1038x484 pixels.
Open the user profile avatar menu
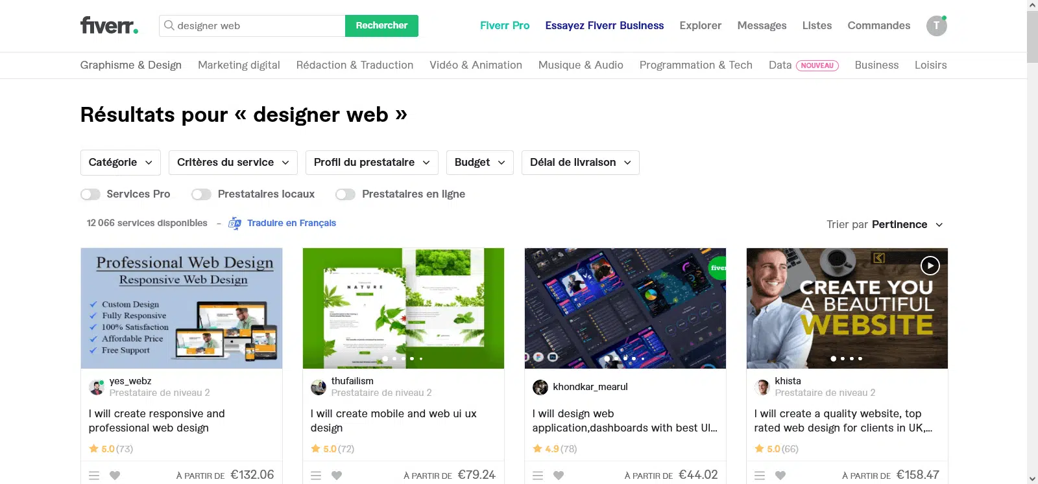pyautogui.click(x=936, y=26)
